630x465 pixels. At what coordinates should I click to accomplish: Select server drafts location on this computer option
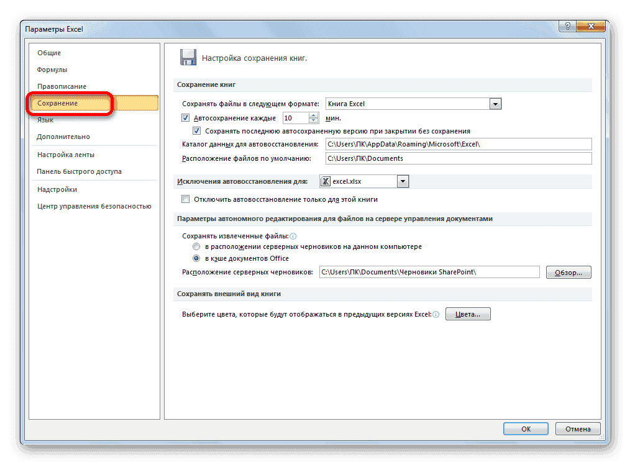[196, 246]
